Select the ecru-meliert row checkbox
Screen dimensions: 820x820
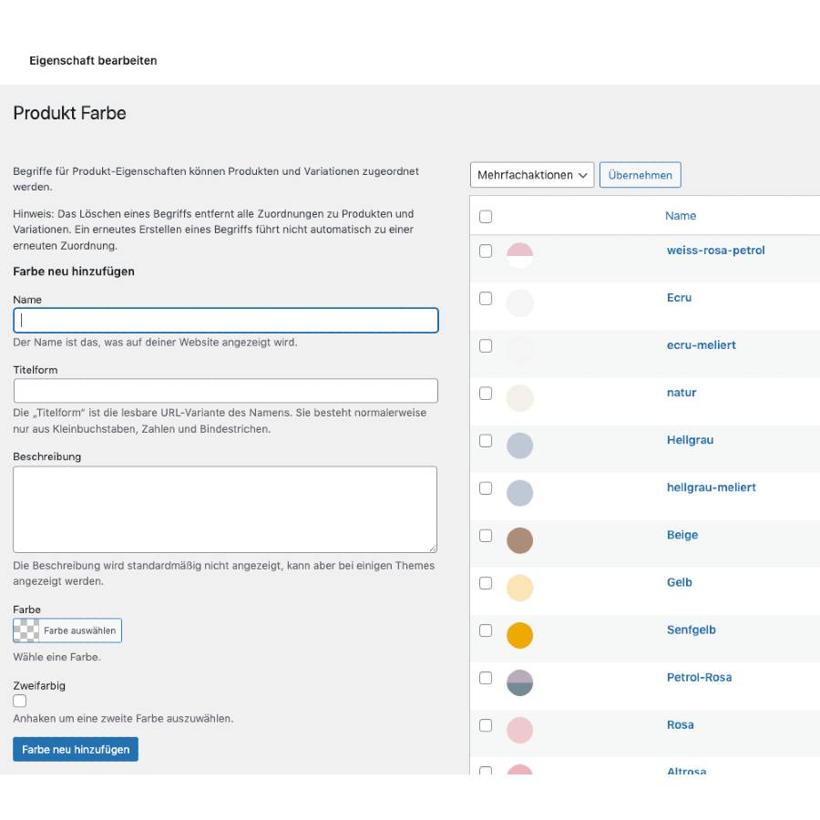click(486, 346)
